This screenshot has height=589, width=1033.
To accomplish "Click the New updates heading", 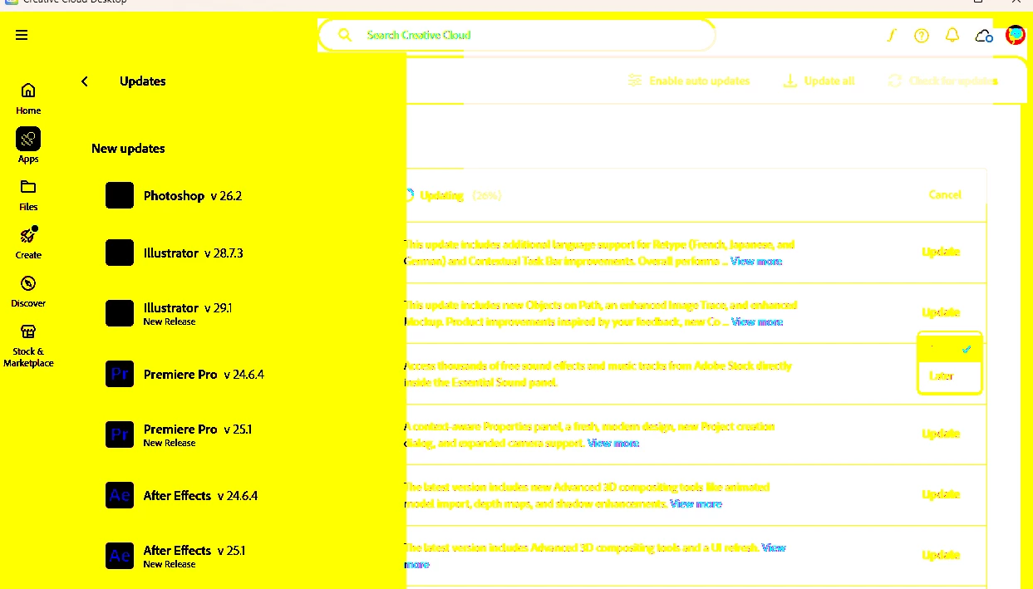I will coord(128,148).
